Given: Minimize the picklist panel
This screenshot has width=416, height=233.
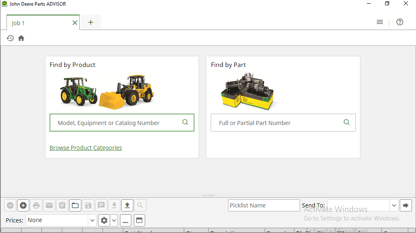Looking at the screenshot, I should pos(126,220).
